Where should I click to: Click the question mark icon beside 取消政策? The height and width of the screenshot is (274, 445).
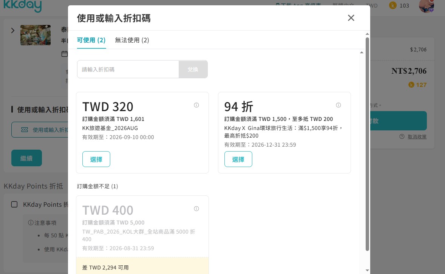coord(402,136)
